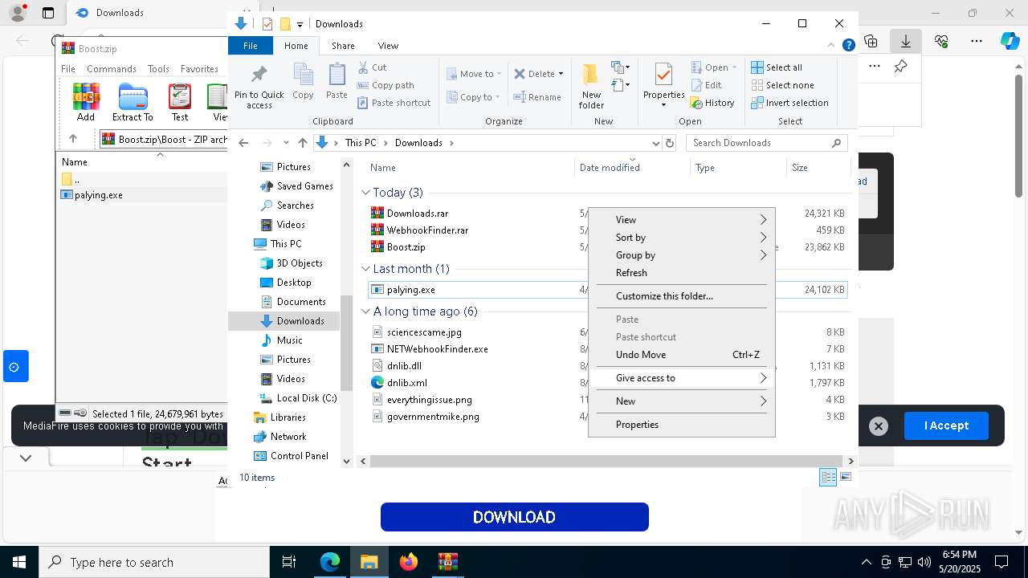Collapse the ribbon with chevron

[831, 46]
